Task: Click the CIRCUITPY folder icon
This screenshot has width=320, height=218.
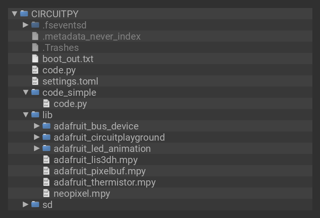Action: pyautogui.click(x=24, y=14)
